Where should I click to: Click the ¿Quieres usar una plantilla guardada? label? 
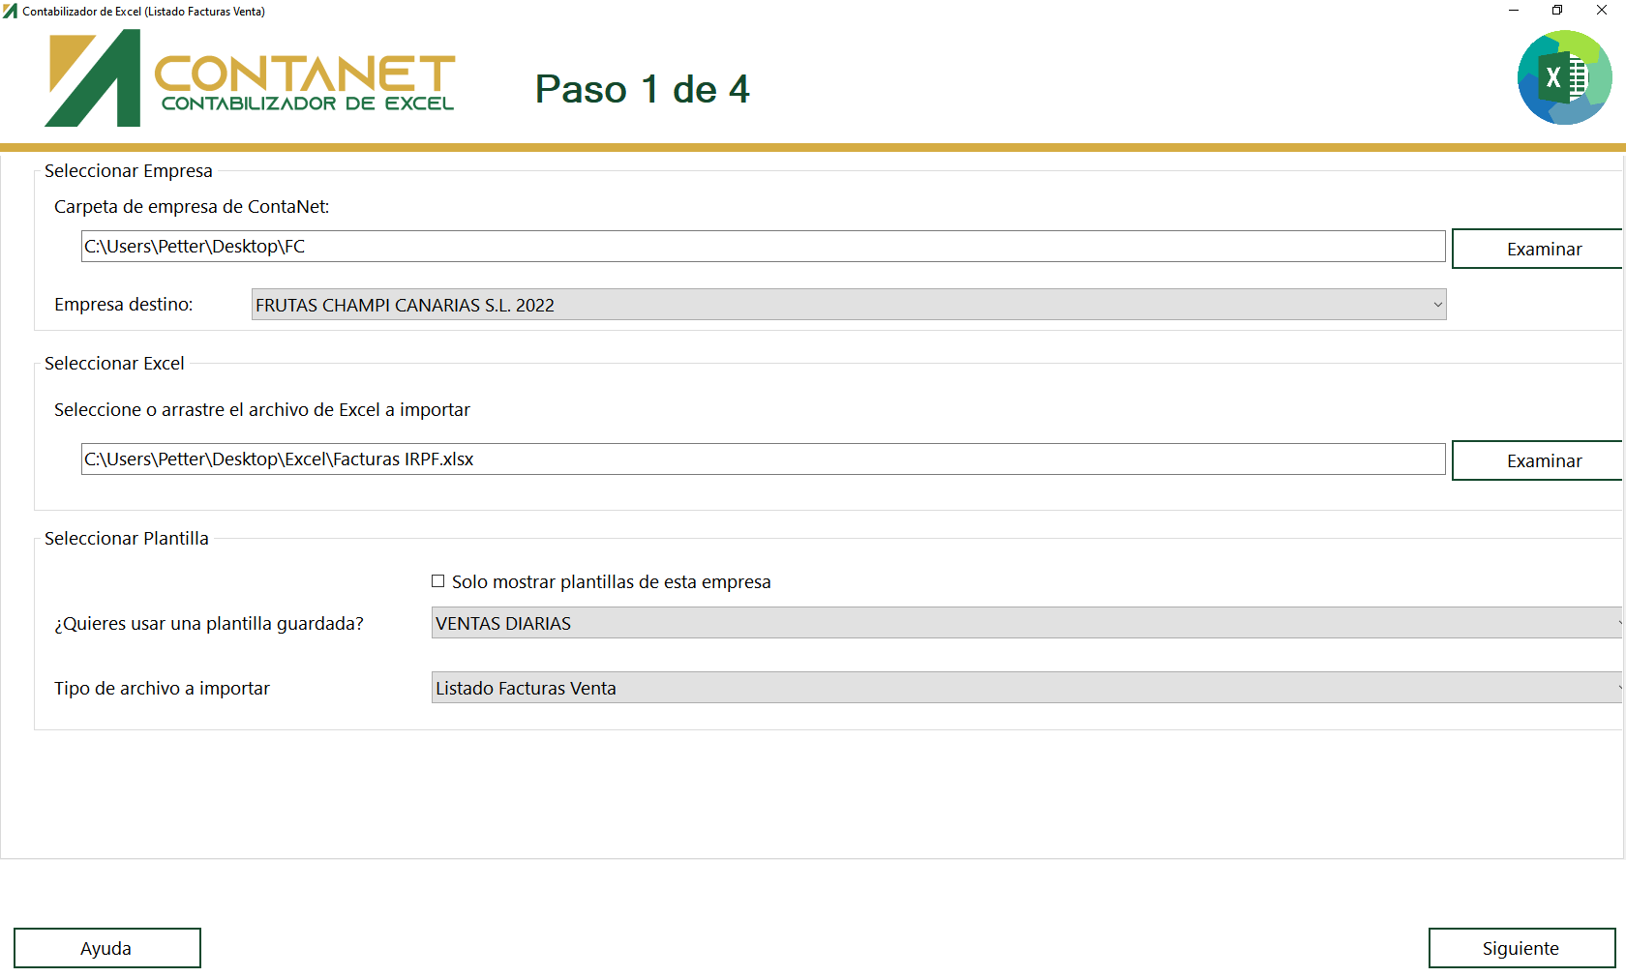209,623
